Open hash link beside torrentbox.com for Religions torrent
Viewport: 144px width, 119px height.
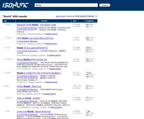(x=35, y=34)
